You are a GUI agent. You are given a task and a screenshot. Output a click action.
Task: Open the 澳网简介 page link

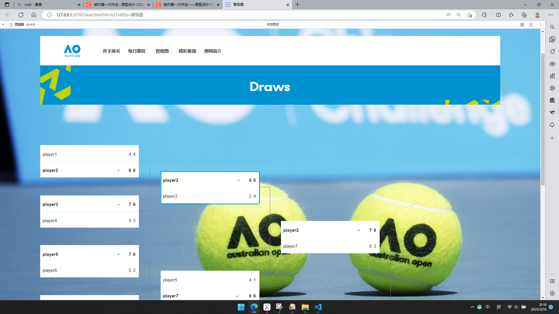pos(213,51)
